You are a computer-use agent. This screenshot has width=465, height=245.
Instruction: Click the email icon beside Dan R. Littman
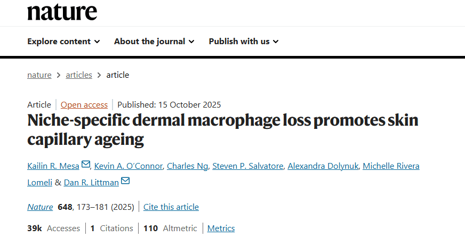click(125, 182)
